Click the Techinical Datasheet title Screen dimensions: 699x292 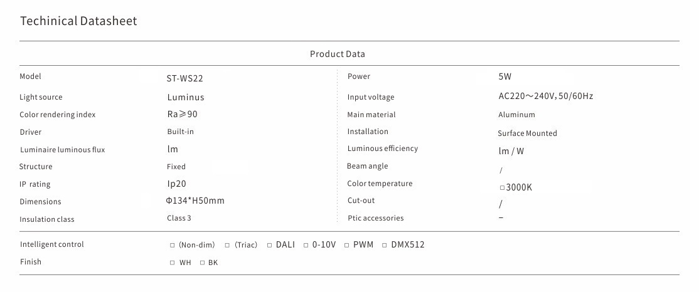click(x=78, y=21)
